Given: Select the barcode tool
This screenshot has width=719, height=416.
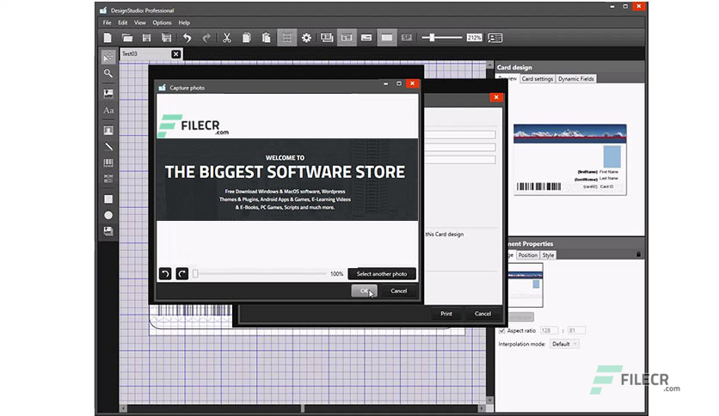Looking at the screenshot, I should pos(108,162).
